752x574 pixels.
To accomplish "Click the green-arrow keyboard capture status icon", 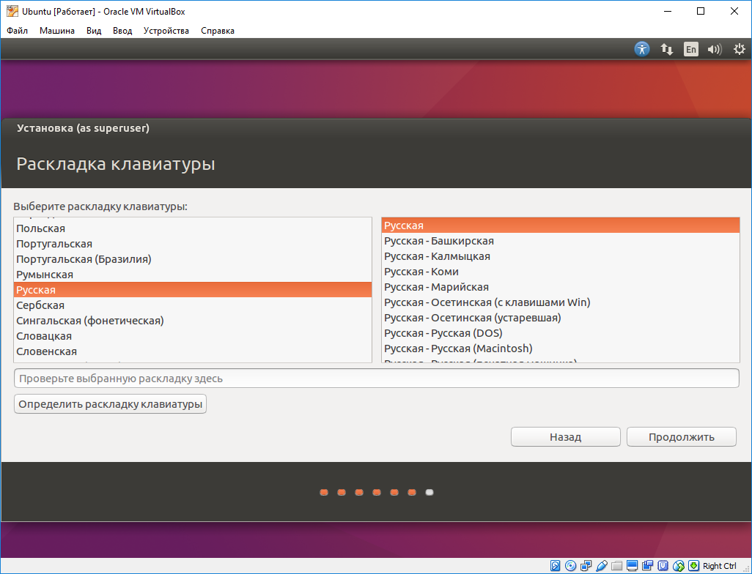I will 693,566.
